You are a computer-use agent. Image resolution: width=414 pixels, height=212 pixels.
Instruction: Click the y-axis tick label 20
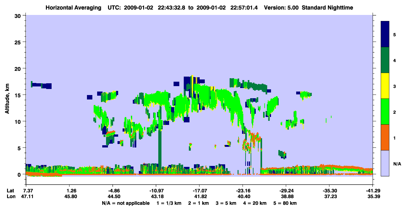[x=18, y=69]
